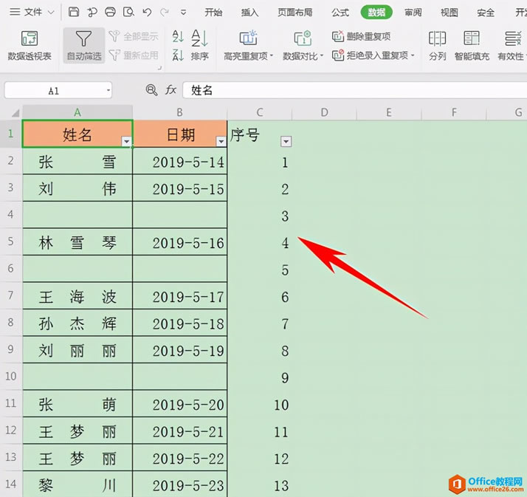Click cell containing 张 雪
The image size is (527, 497).
point(77,161)
